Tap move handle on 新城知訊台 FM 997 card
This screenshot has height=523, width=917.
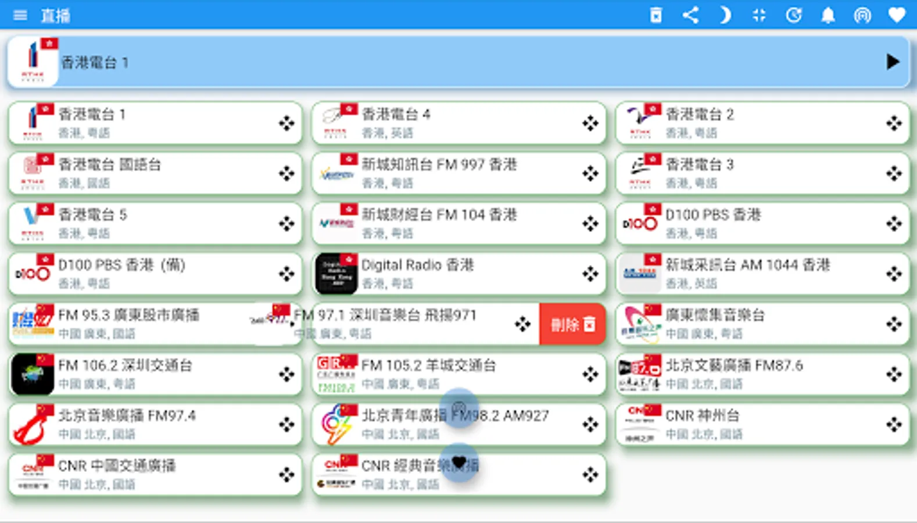[590, 173]
